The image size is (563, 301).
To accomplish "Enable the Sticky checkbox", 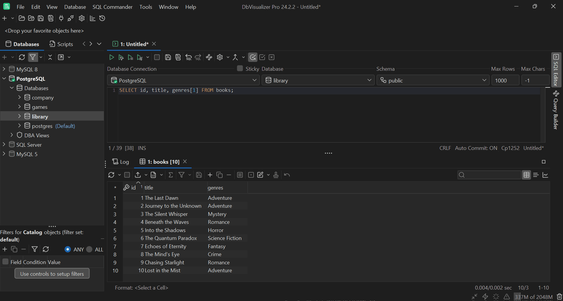I will pos(240,69).
